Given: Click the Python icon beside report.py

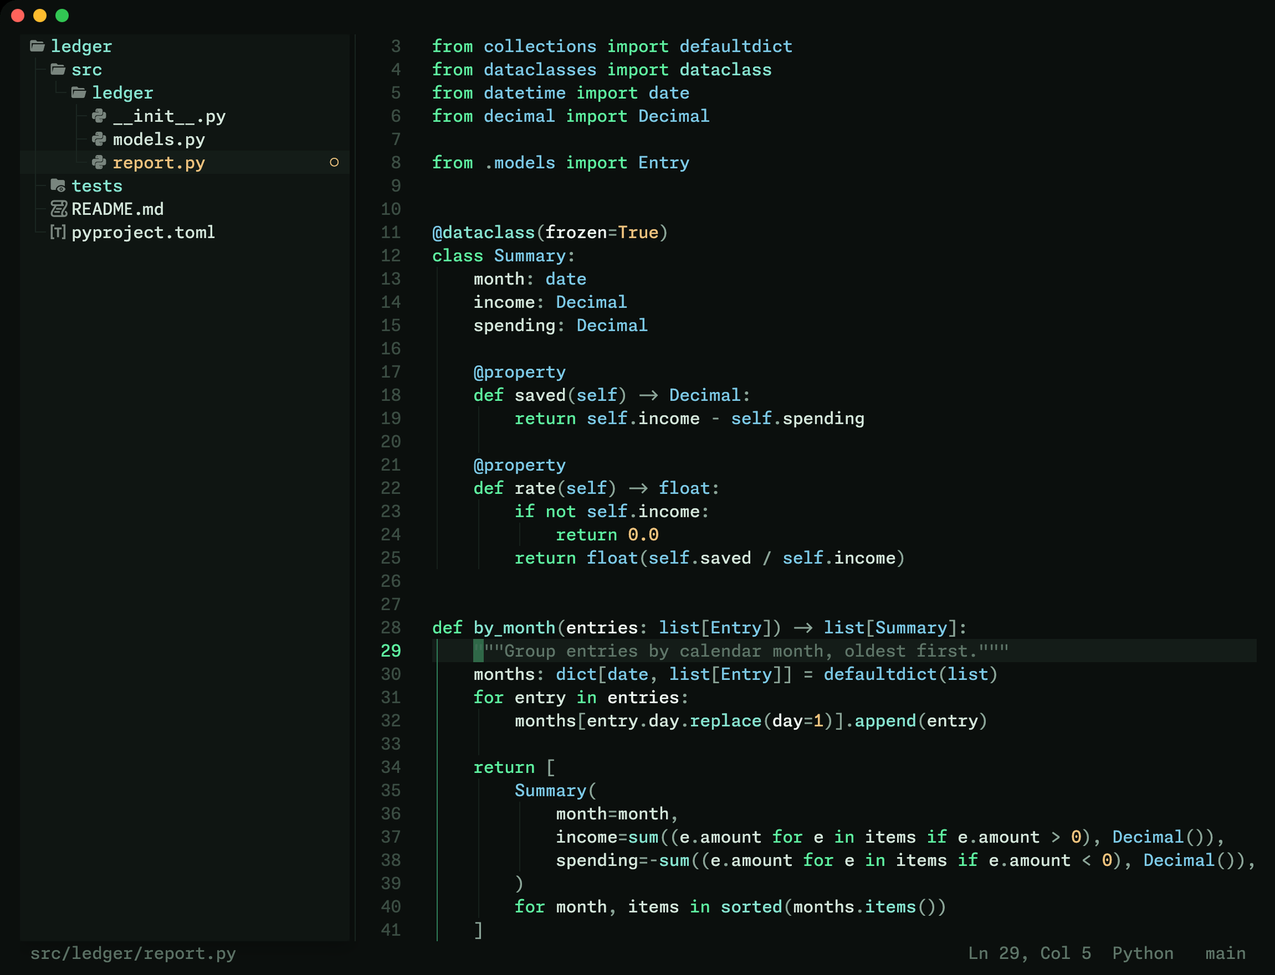Looking at the screenshot, I should 99,162.
